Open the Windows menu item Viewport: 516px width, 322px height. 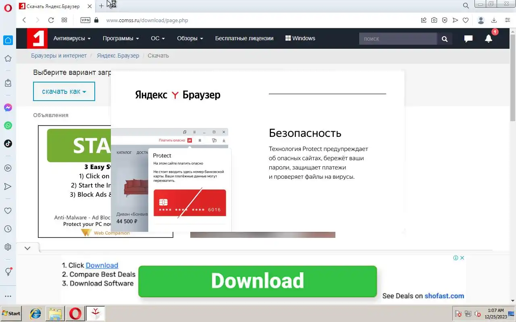click(x=300, y=39)
